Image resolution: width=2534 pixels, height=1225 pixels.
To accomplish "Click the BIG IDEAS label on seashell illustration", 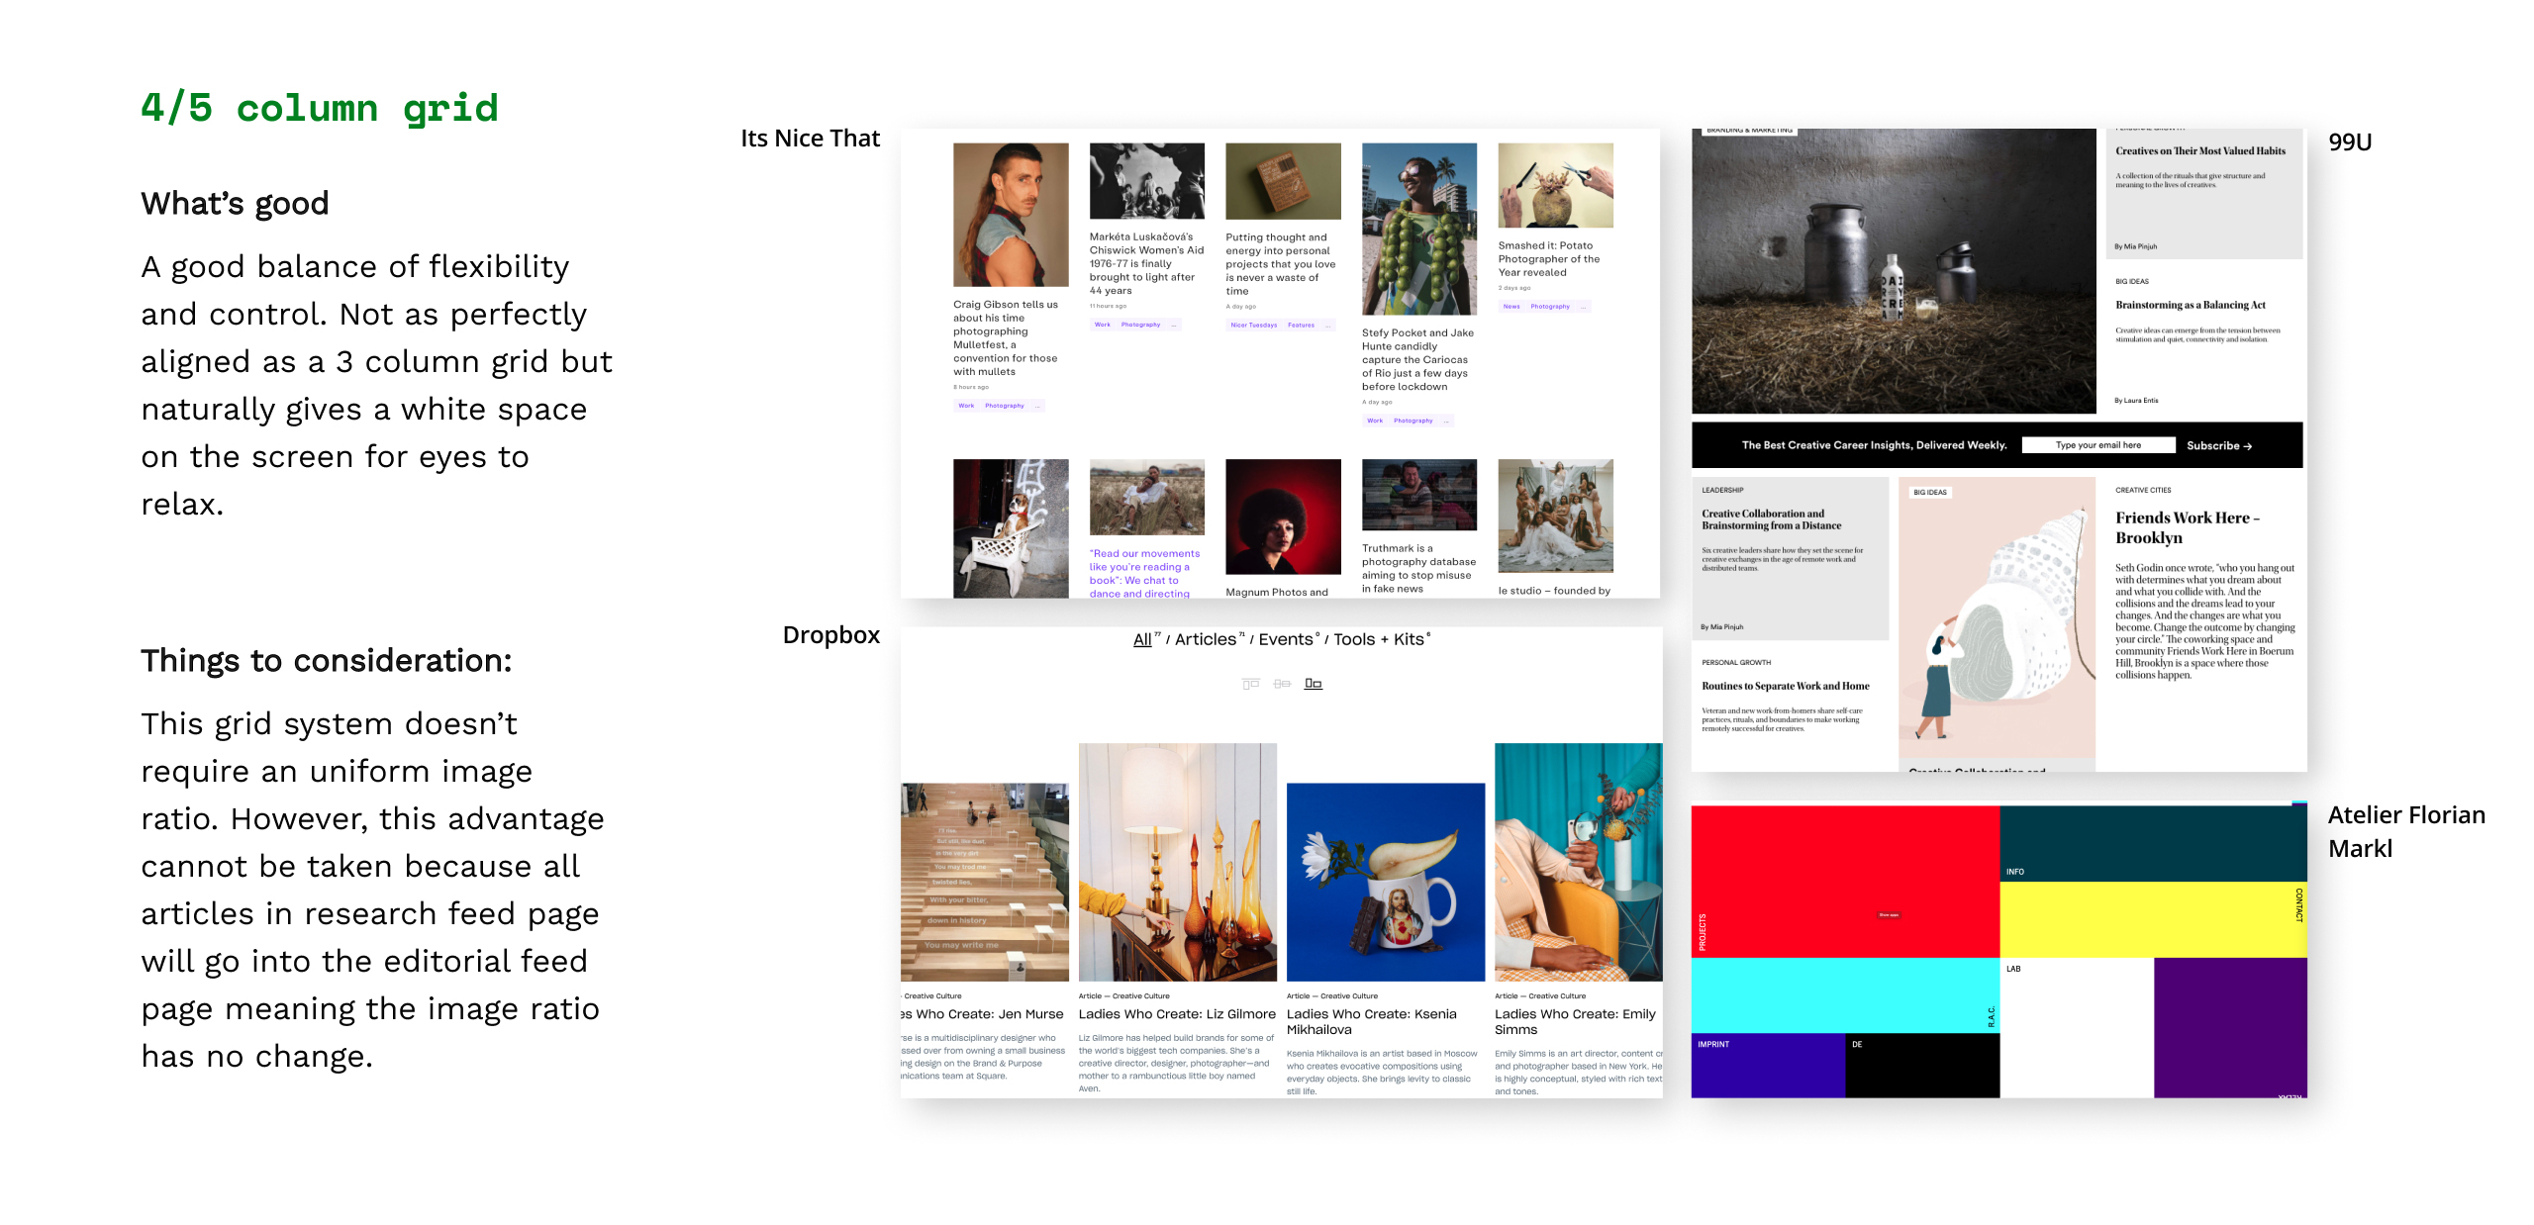I will [x=1930, y=492].
